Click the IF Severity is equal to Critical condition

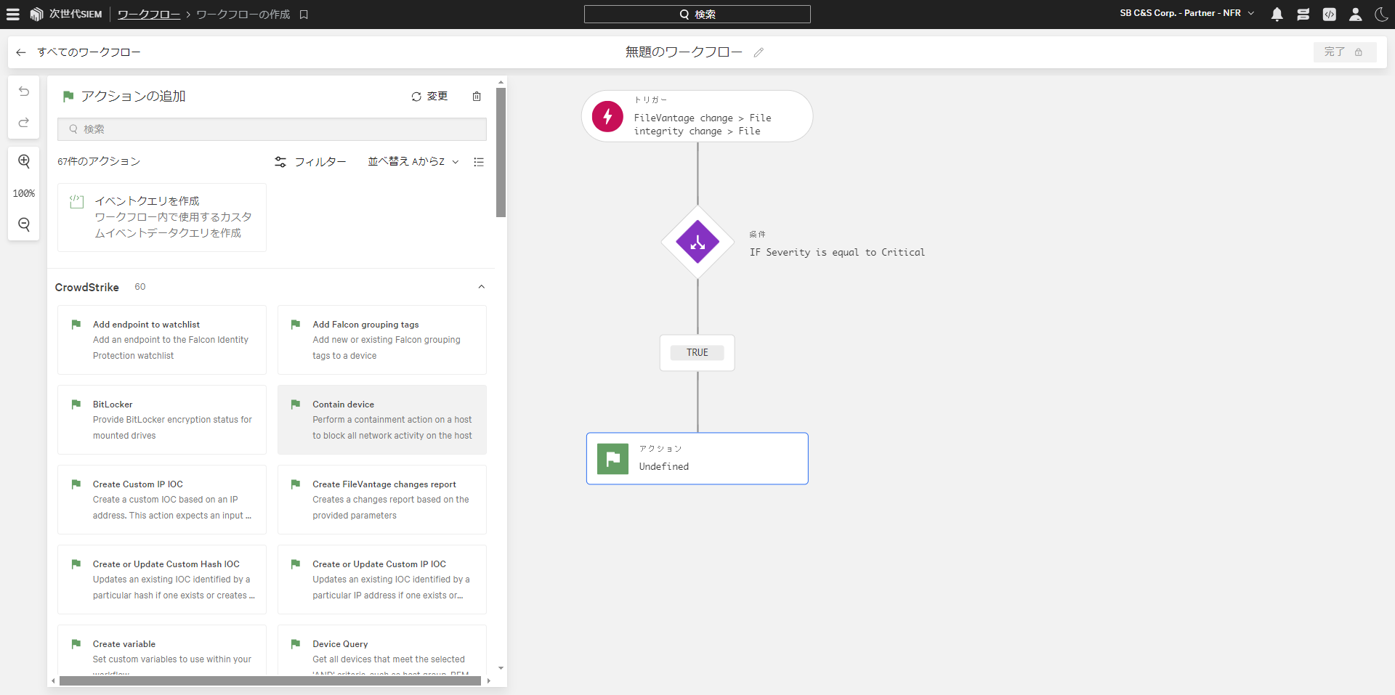pyautogui.click(x=837, y=253)
